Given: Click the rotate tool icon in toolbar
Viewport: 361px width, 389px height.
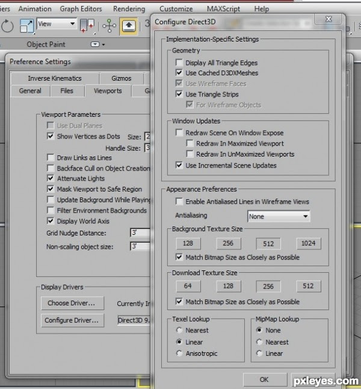Looking at the screenshot, I should click(7, 25).
